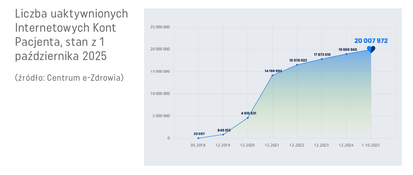Click the 10 000 000 y-axis label
The image size is (413, 175).
coord(160,94)
